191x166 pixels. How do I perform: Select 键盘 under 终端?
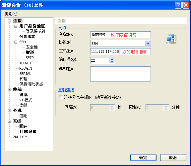click(x=24, y=95)
